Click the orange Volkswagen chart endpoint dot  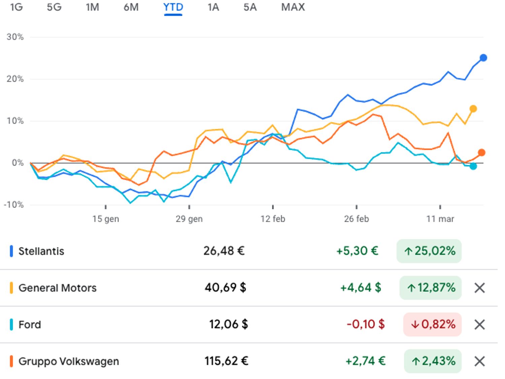[x=481, y=152]
